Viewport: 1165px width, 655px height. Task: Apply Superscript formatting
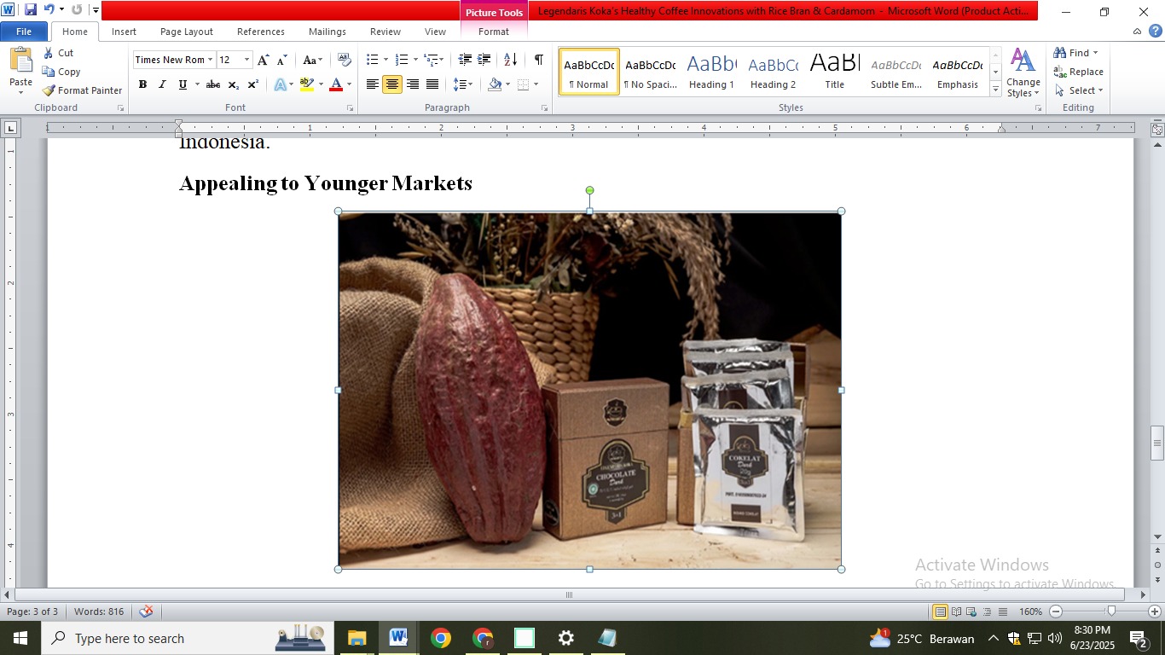[253, 84]
